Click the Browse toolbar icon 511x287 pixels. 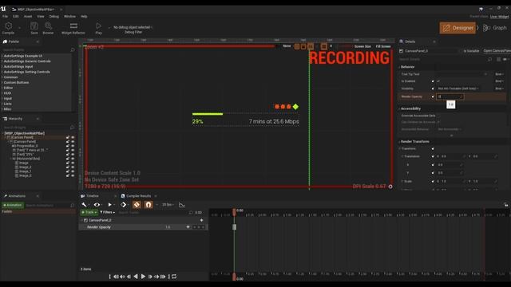(48, 26)
